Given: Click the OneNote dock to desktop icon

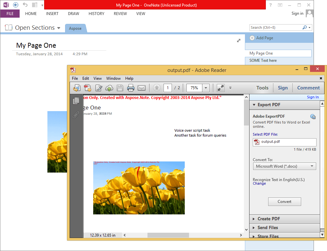Looking at the screenshot, I should coord(35,5).
